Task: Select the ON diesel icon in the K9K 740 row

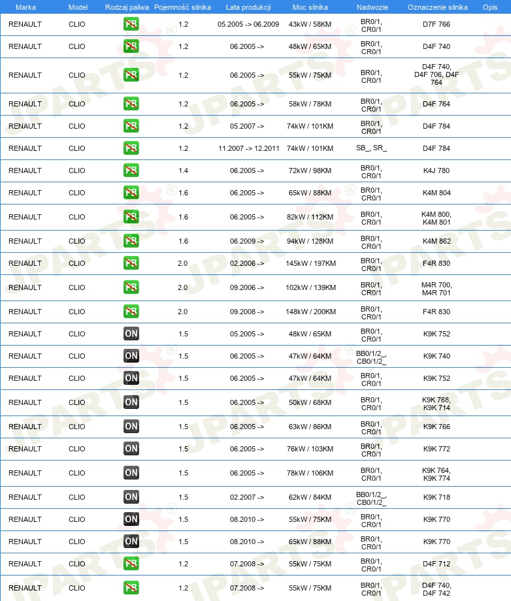Action: [131, 356]
